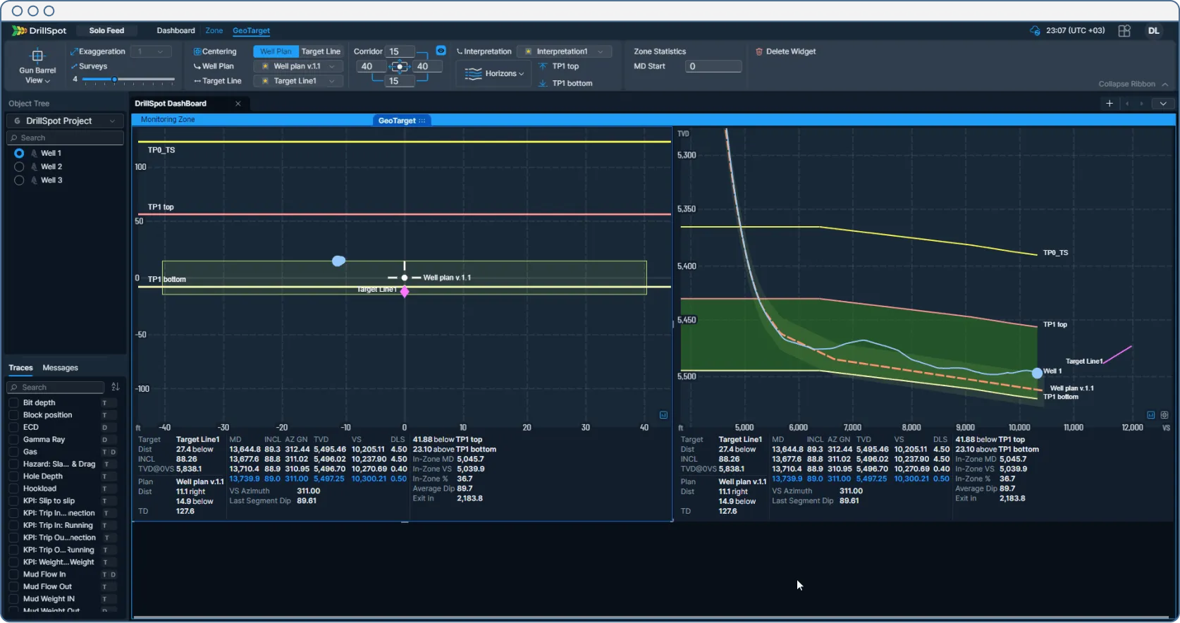Sort traces with the A-Z icon
This screenshot has height=623, width=1180.
[x=116, y=387]
